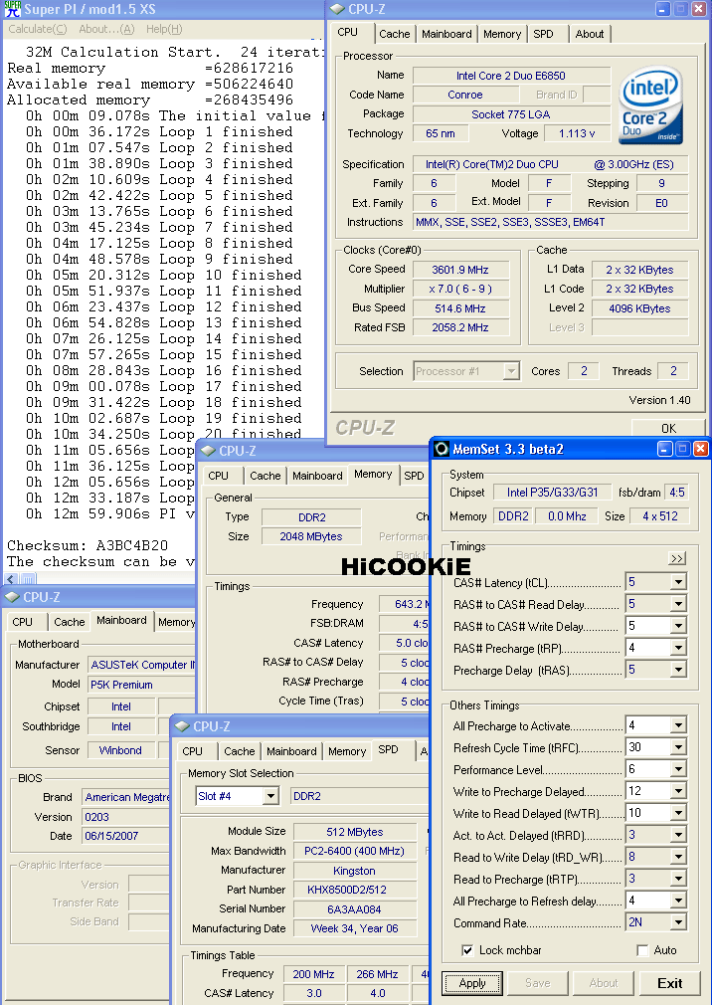Open the Refresh Cycle Time (tRFC) dropdown
712x1005 pixels.
(678, 748)
